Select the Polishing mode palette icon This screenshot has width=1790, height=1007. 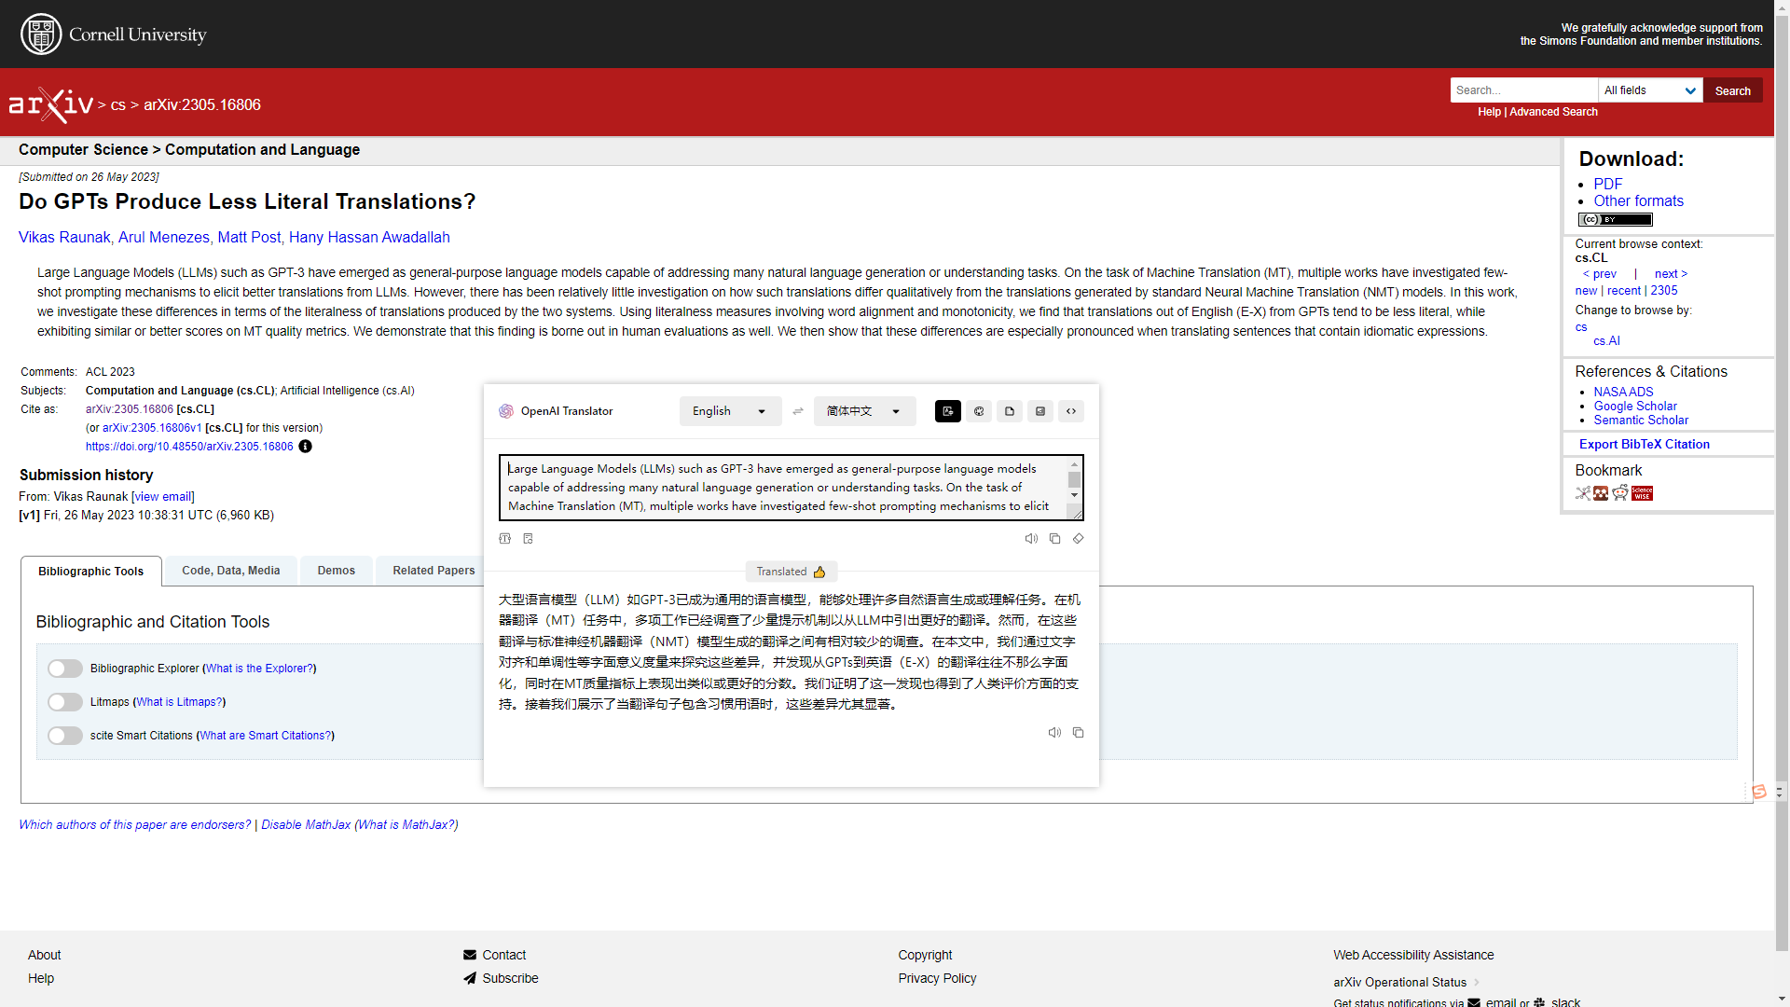click(979, 411)
